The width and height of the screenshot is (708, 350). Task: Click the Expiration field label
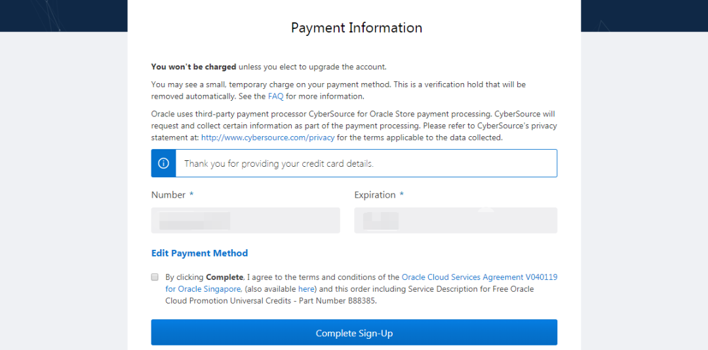375,195
